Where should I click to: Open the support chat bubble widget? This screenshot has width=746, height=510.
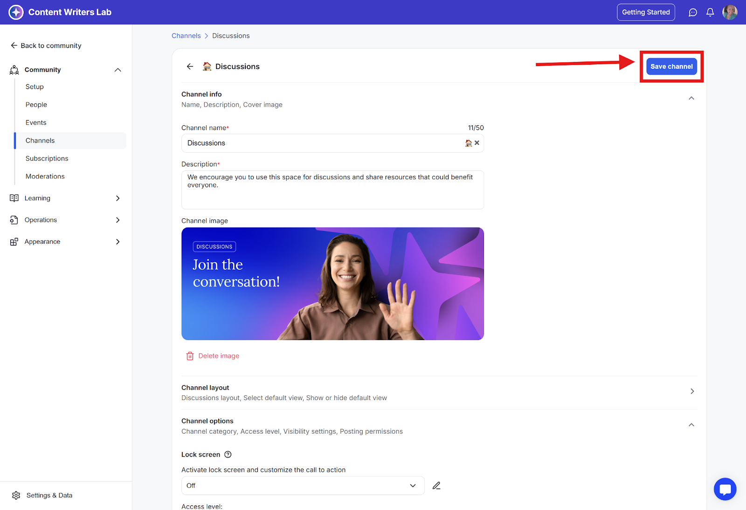click(x=725, y=489)
